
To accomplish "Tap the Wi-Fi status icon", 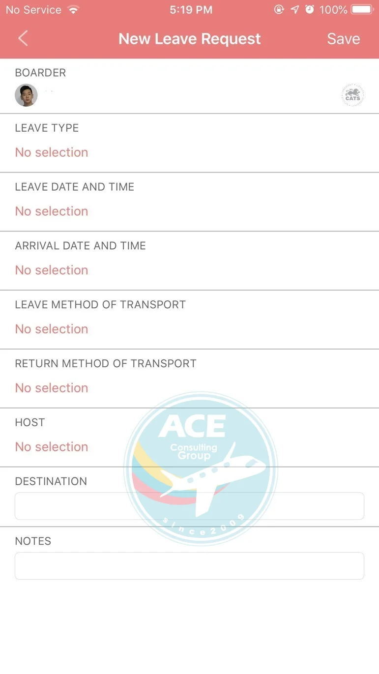I will tap(73, 9).
